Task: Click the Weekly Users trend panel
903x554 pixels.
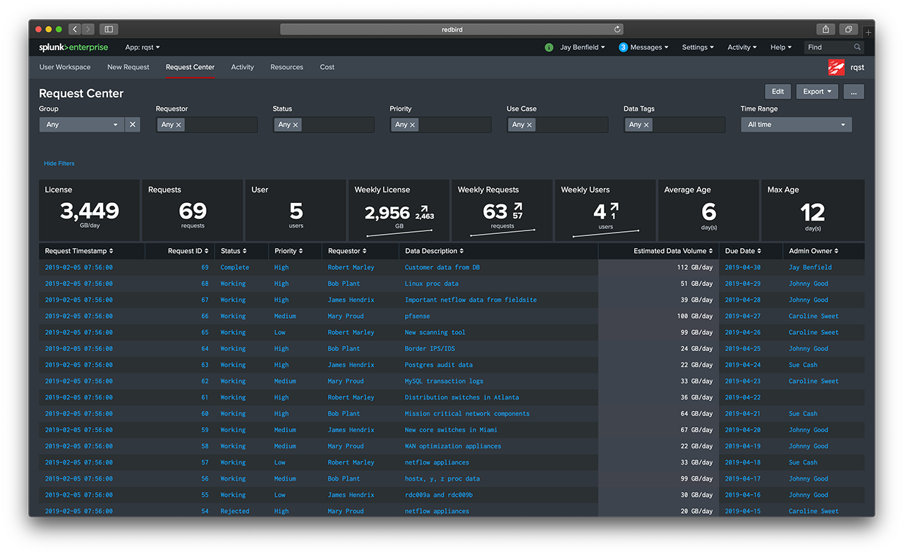Action: coord(605,210)
